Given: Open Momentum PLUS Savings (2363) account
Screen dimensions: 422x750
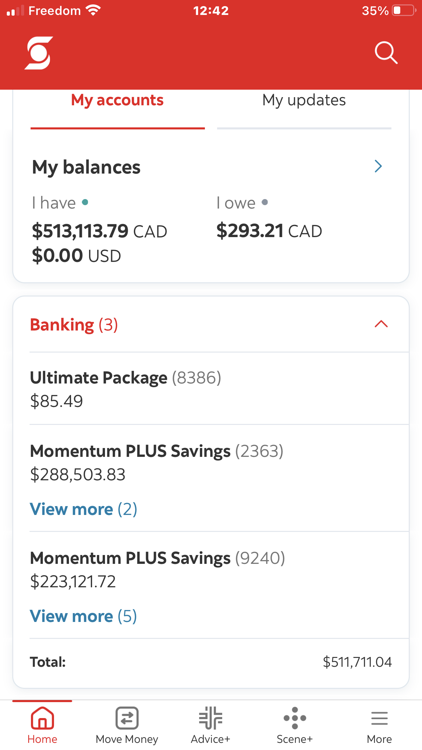Looking at the screenshot, I should (x=157, y=462).
